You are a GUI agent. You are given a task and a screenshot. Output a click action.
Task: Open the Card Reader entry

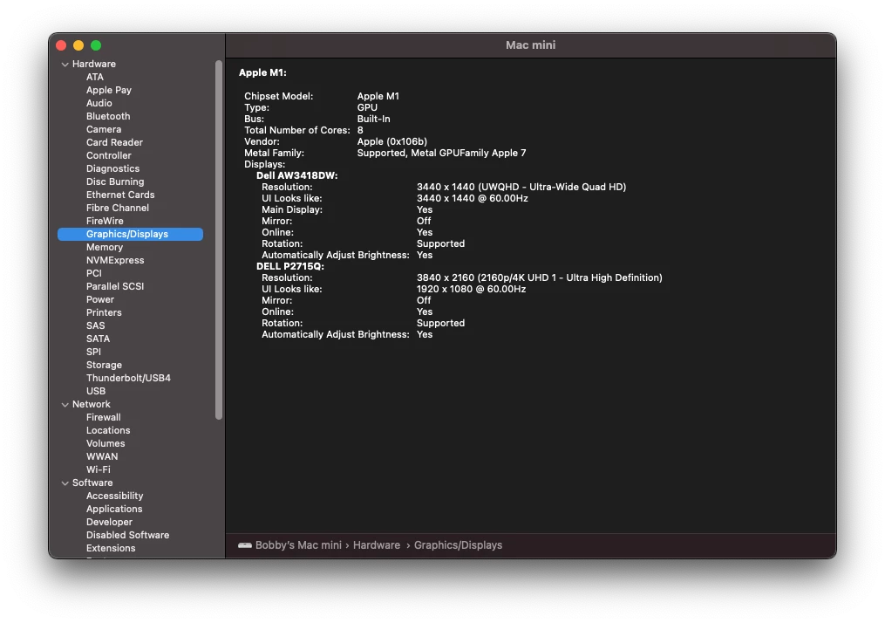[114, 142]
